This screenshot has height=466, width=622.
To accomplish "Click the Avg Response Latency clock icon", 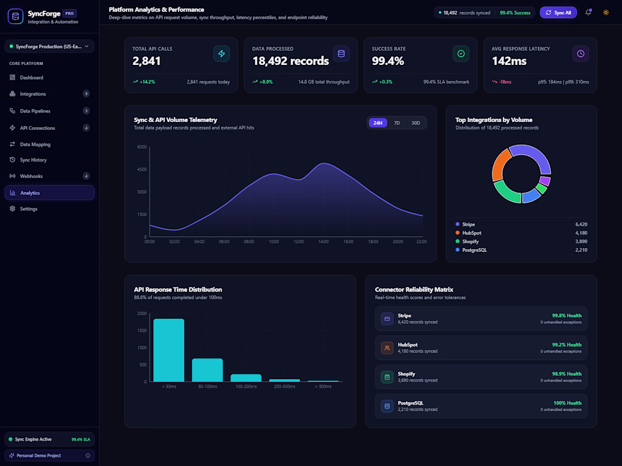I will pos(581,54).
